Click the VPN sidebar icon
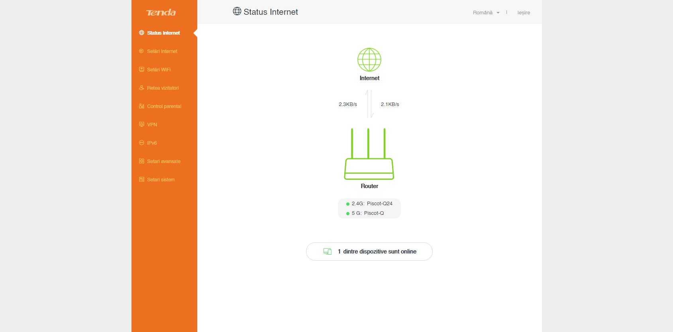Screen dimensions: 673x332 141,124
